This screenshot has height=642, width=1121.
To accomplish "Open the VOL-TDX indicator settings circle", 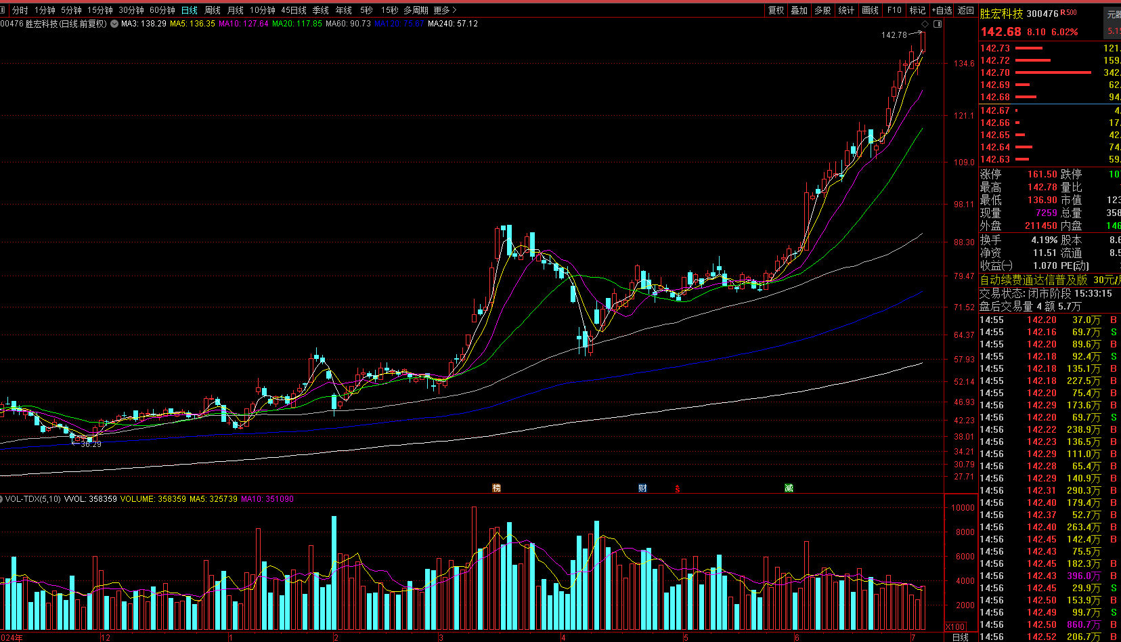I will pos(2,499).
